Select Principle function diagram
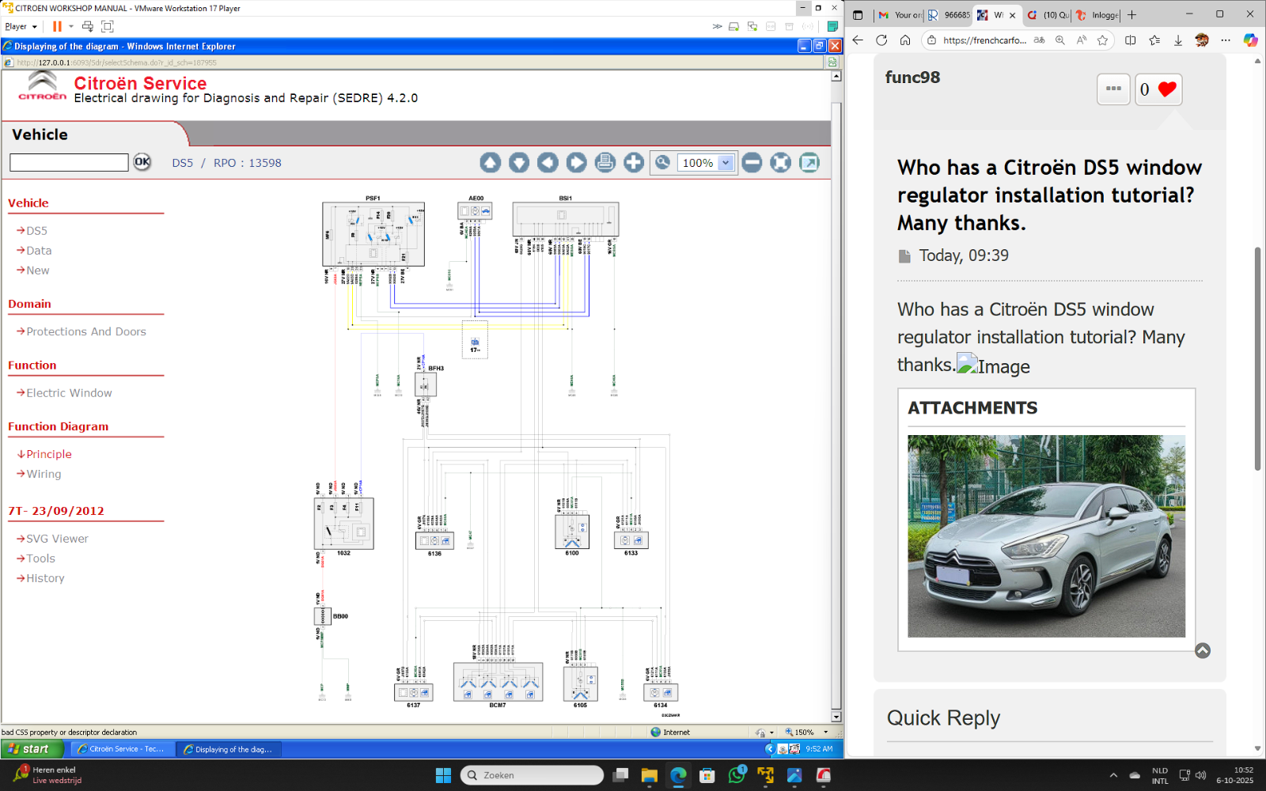 49,454
